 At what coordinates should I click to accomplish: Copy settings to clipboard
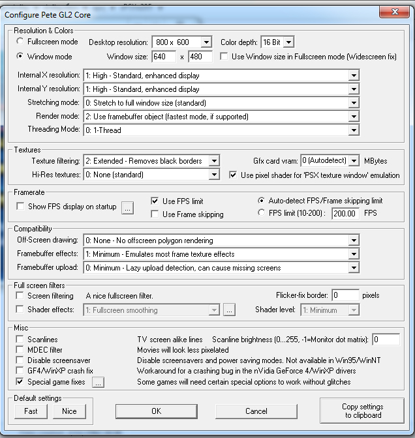click(x=362, y=411)
